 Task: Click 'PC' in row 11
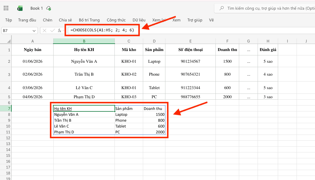coord(129,132)
